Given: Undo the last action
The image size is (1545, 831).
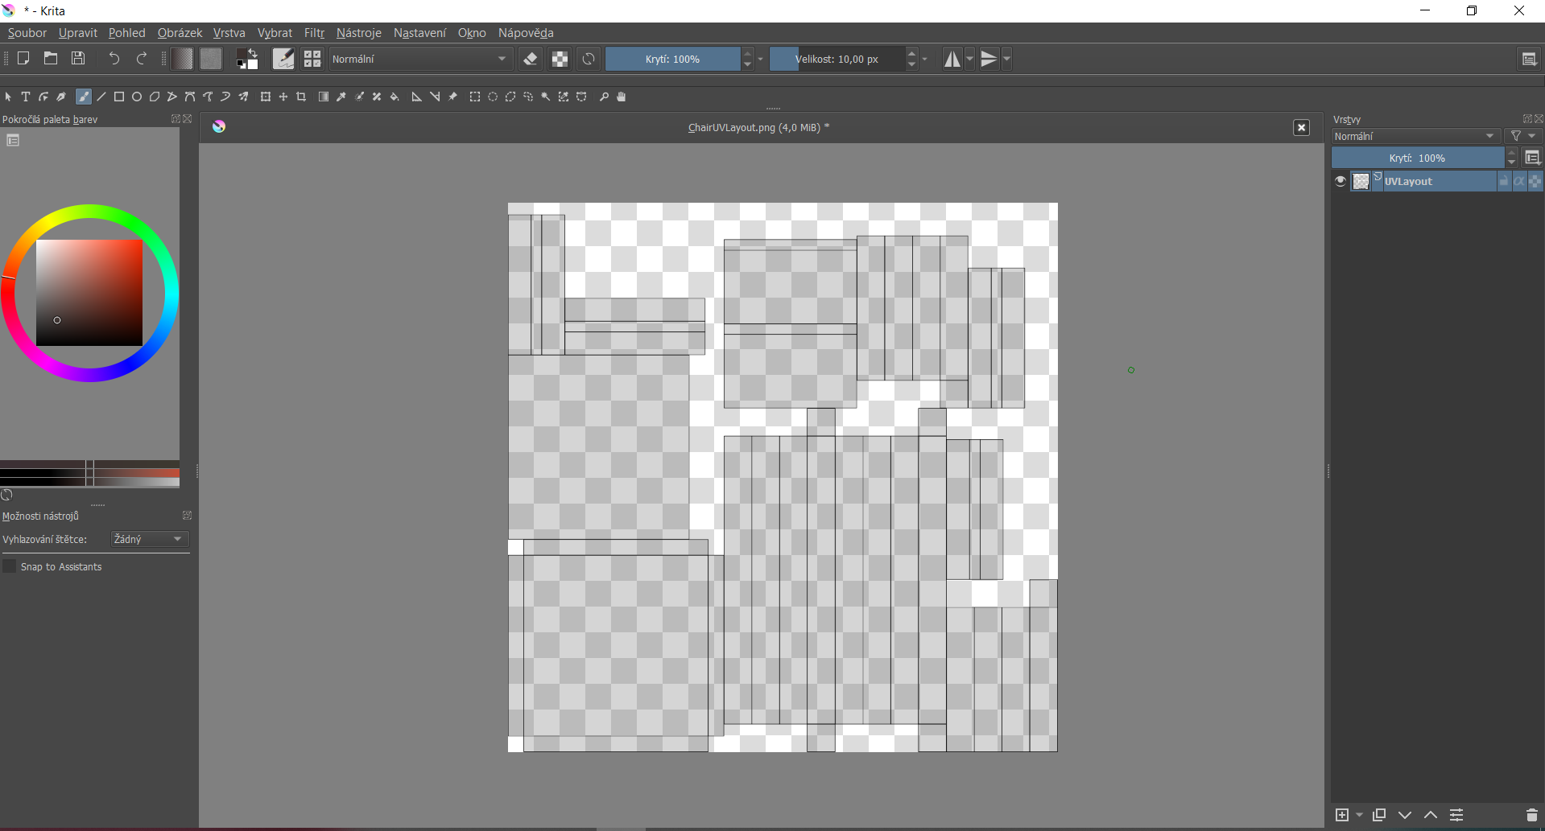Looking at the screenshot, I should (x=114, y=58).
